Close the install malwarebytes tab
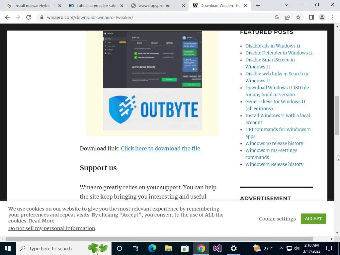This screenshot has height=255, width=340. (x=60, y=6)
